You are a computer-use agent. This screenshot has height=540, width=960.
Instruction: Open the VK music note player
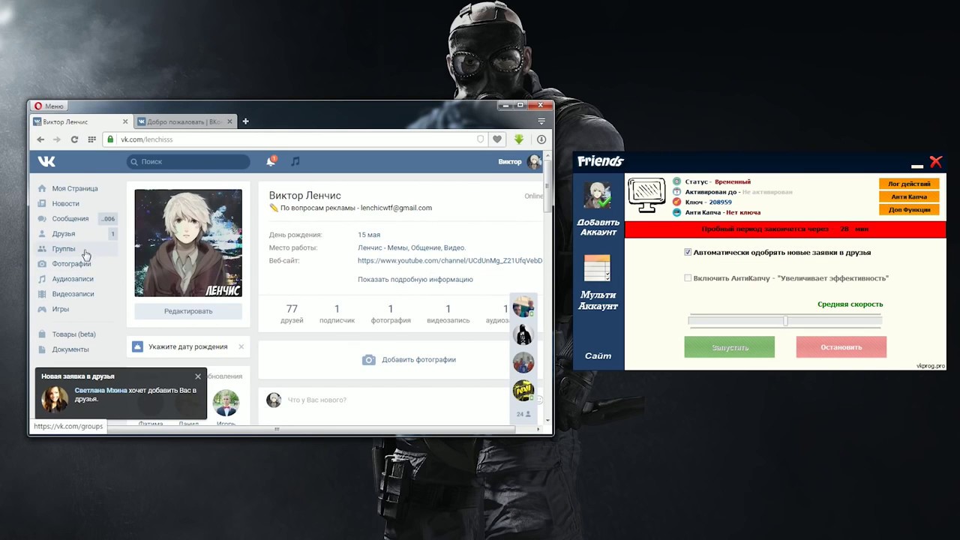pyautogui.click(x=295, y=161)
